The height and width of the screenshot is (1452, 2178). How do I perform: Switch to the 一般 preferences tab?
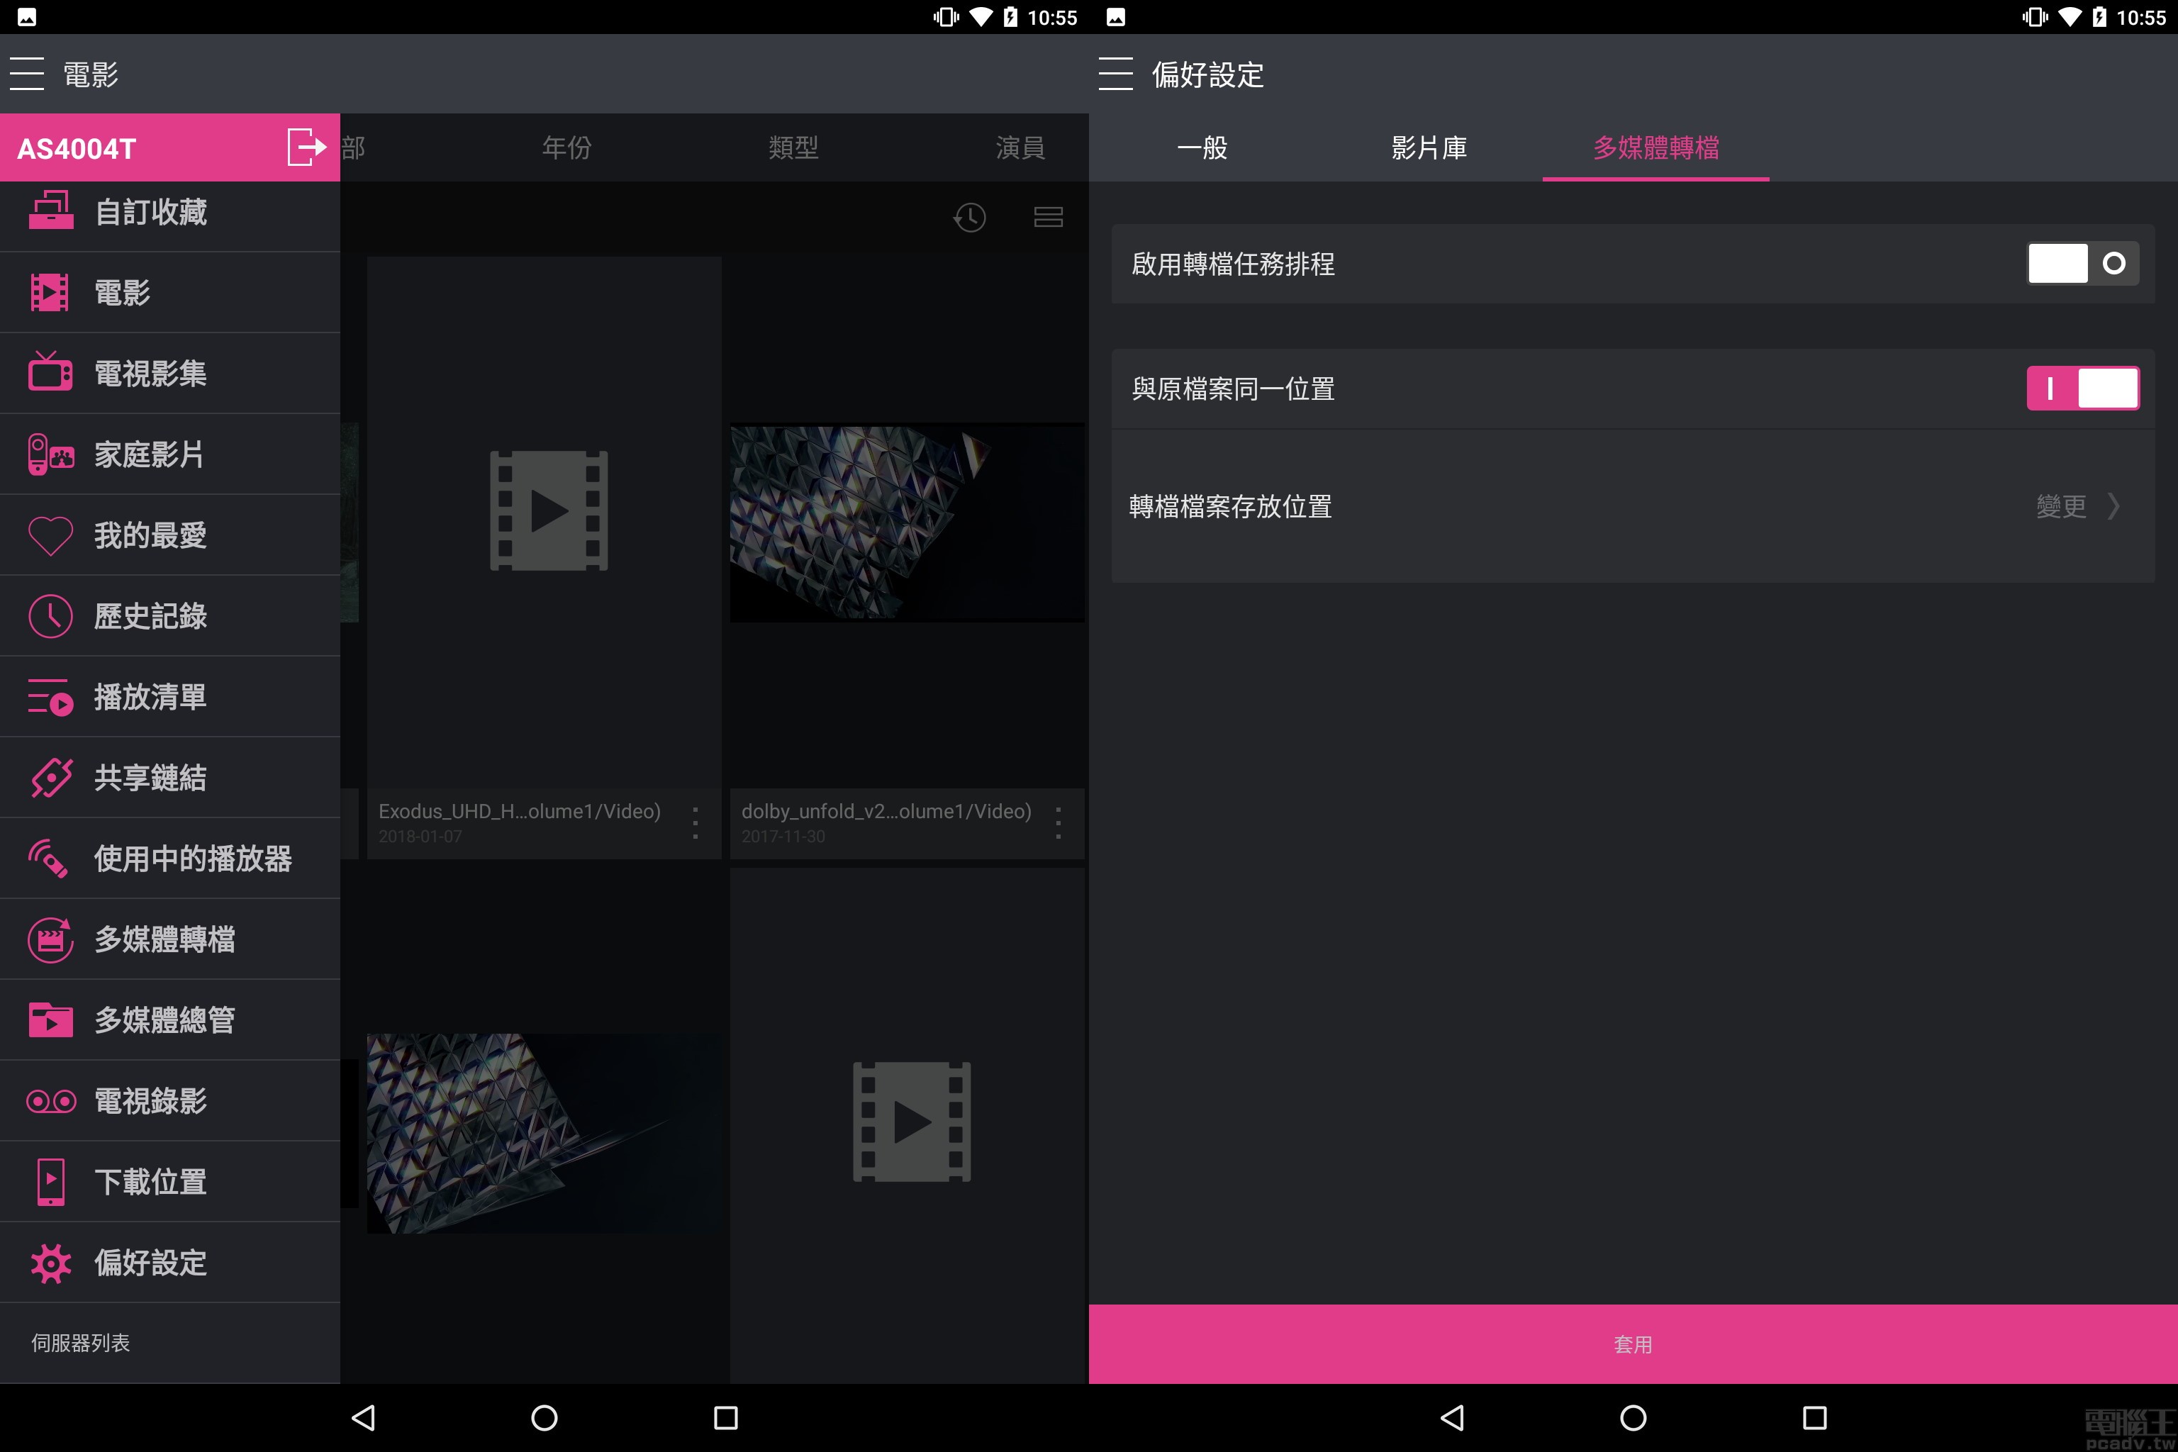(x=1201, y=147)
